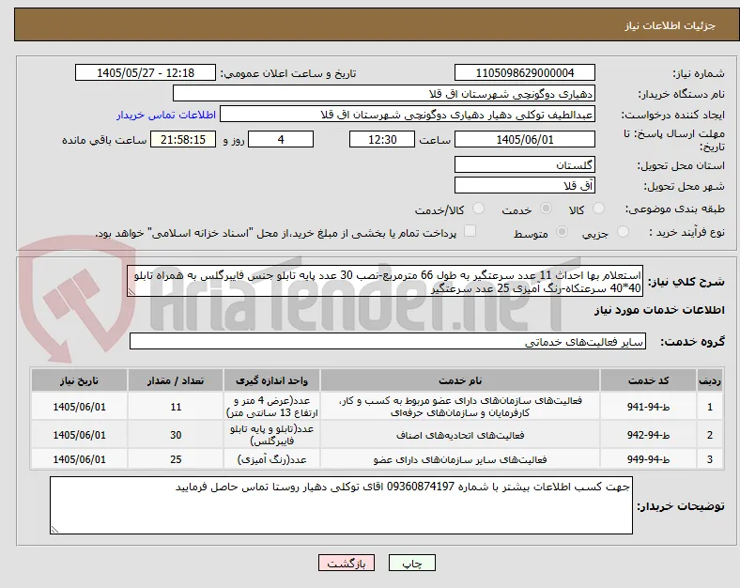This screenshot has width=740, height=588.
Task: Click the announcement date field 1405/05/27 - 12:18
Action: [x=146, y=72]
